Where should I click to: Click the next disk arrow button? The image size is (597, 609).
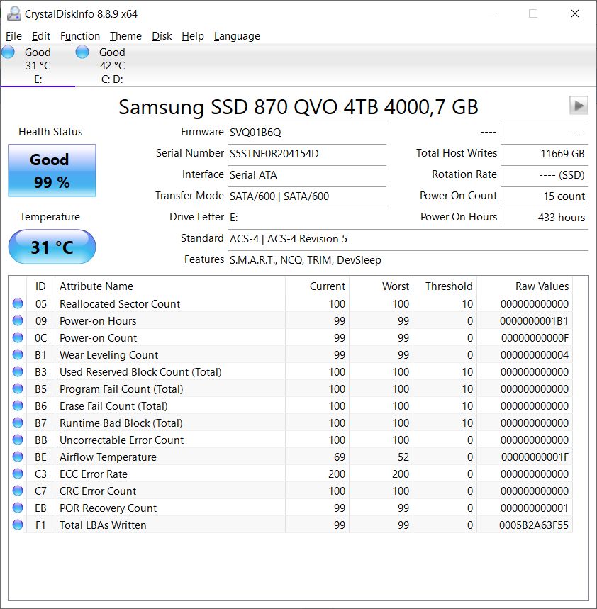pos(579,105)
